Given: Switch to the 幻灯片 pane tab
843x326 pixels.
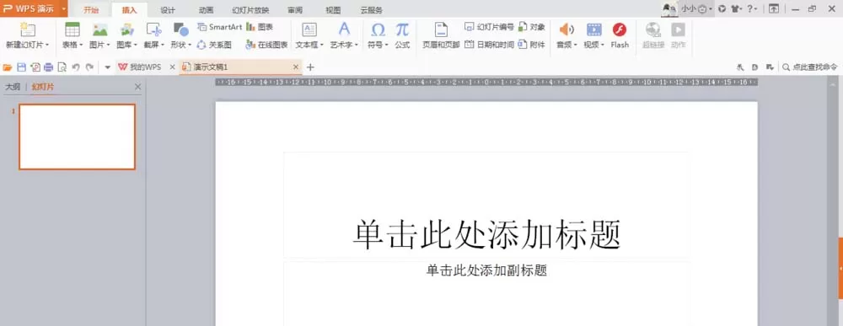Looking at the screenshot, I should pyautogui.click(x=42, y=87).
